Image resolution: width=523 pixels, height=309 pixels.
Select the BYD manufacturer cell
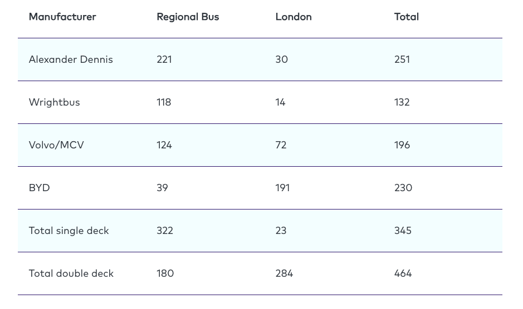(40, 188)
